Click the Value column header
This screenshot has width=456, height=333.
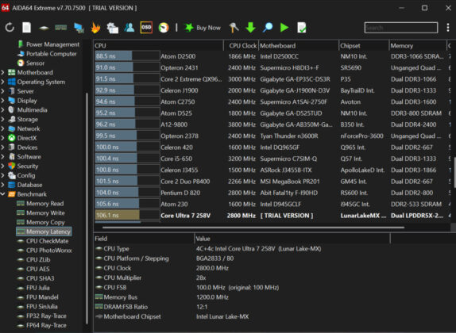pyautogui.click(x=292, y=239)
